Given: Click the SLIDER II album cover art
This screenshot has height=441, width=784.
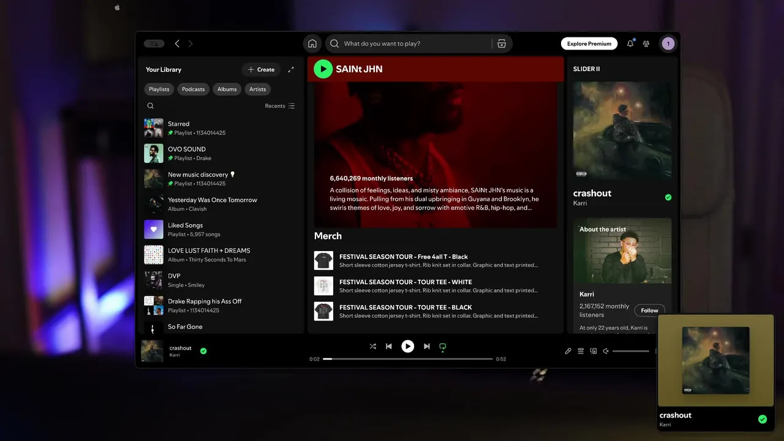Looking at the screenshot, I should (622, 130).
